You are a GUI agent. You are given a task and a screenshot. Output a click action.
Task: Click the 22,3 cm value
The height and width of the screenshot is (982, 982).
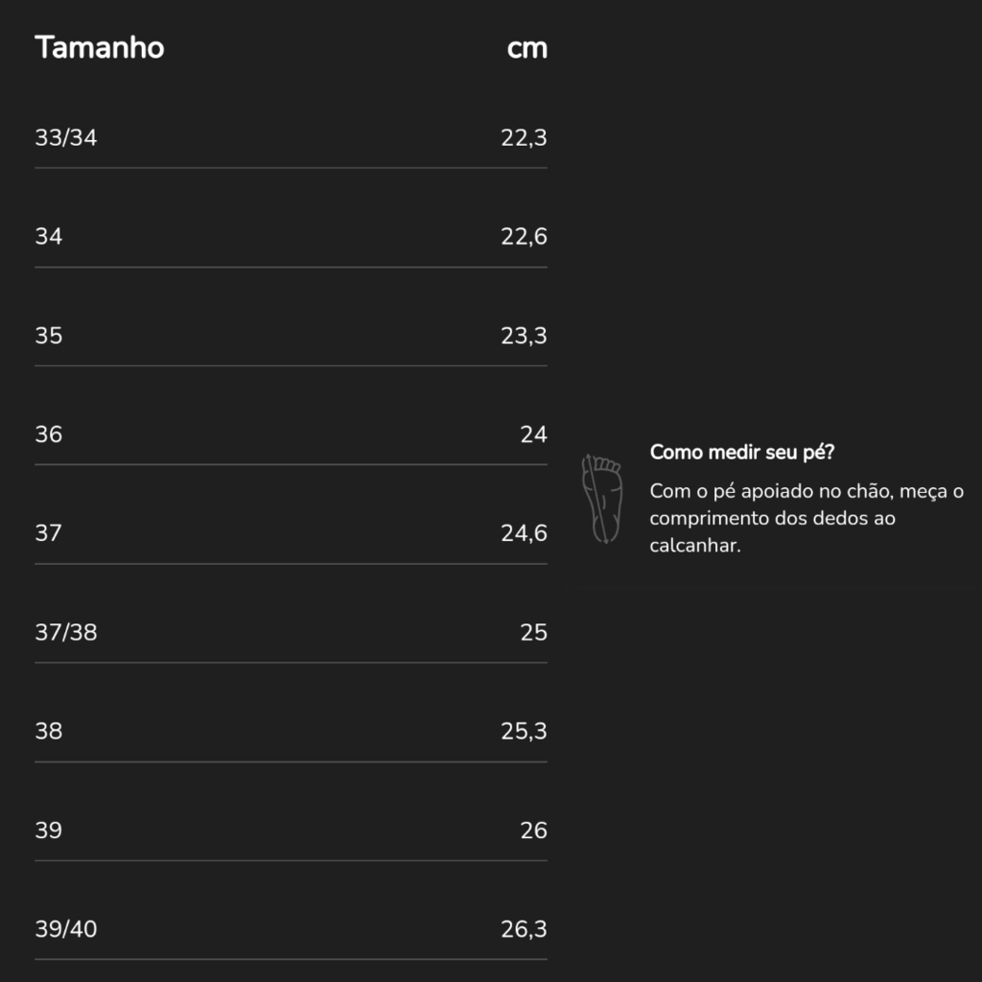click(x=524, y=138)
